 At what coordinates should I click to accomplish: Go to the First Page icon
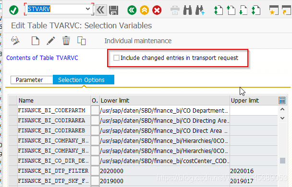[219, 10]
